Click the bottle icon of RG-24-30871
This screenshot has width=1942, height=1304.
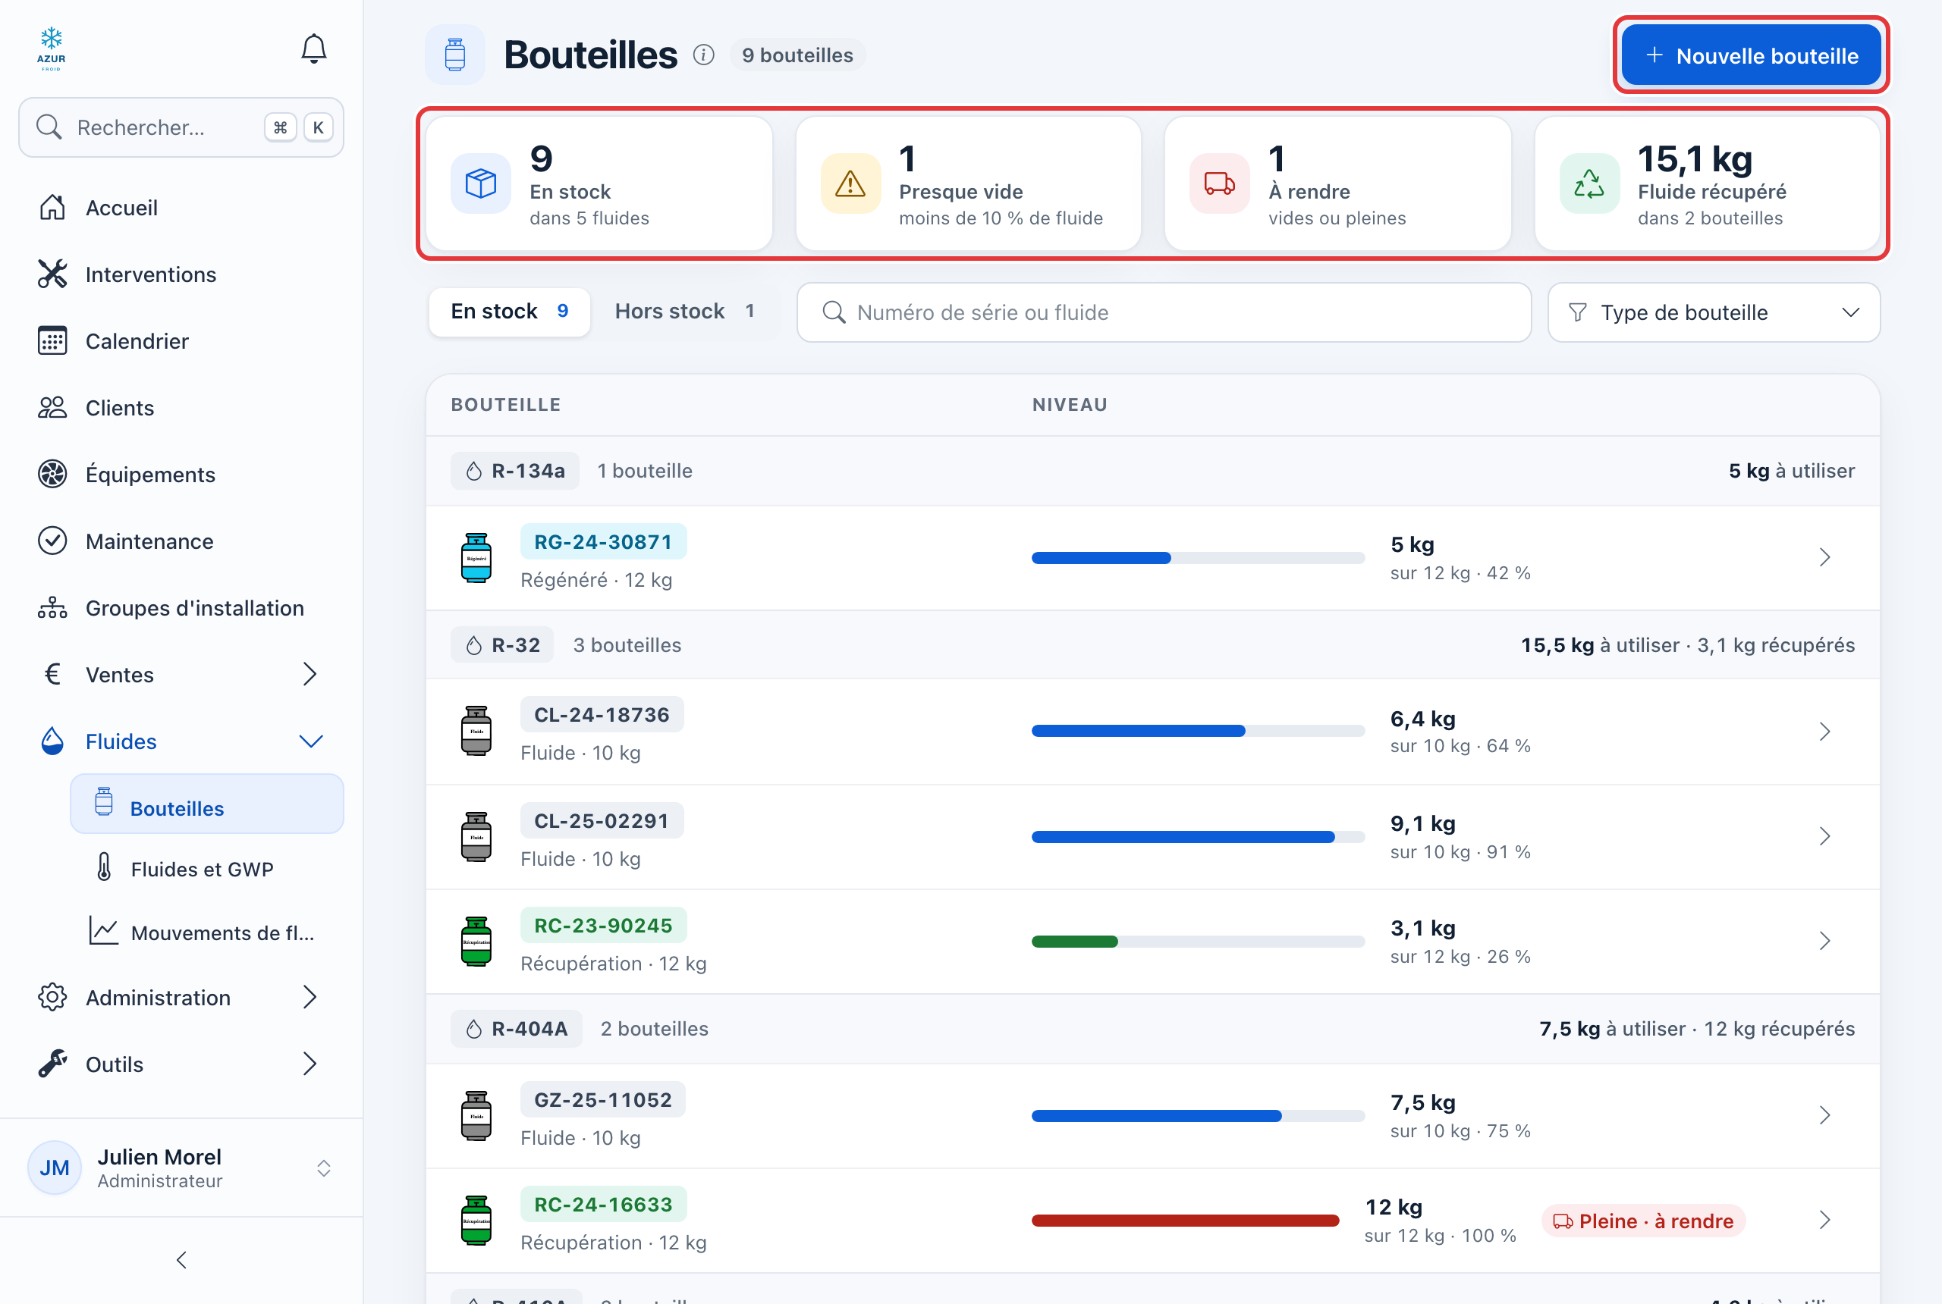click(x=476, y=558)
